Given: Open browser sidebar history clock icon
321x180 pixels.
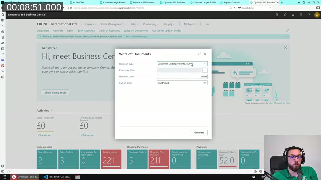Looking at the screenshot, I should coord(3,32).
